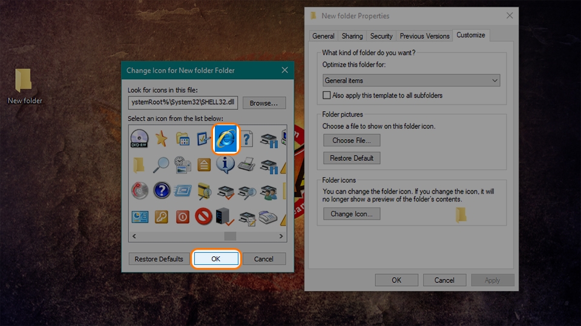Select the magnifying glass icon
The image size is (581, 326).
pyautogui.click(x=161, y=165)
